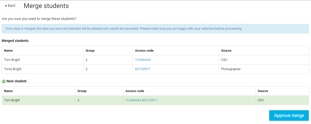Click the CSV source in the New student row
The height and width of the screenshot is (124, 311).
coord(261,100)
